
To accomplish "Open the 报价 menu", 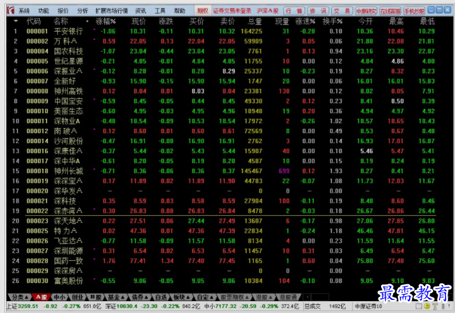I will pyautogui.click(x=63, y=11).
